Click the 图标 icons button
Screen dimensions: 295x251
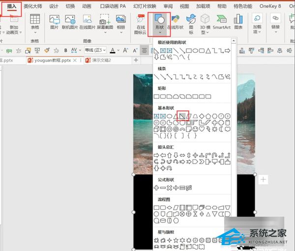coord(191,24)
